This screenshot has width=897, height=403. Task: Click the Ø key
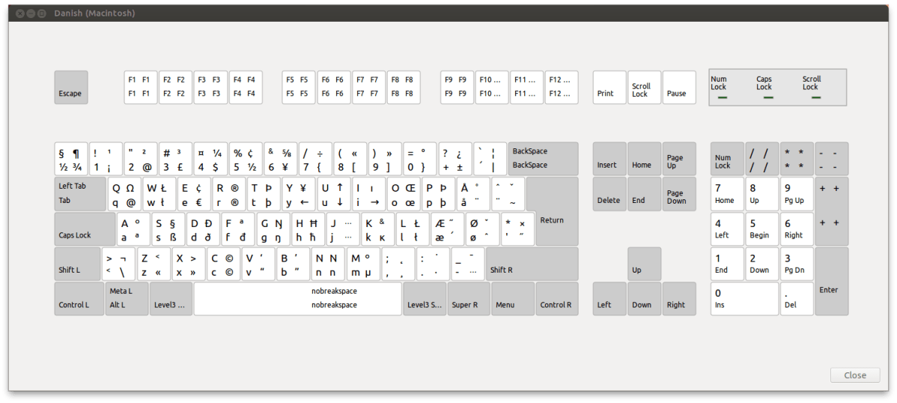point(483,229)
